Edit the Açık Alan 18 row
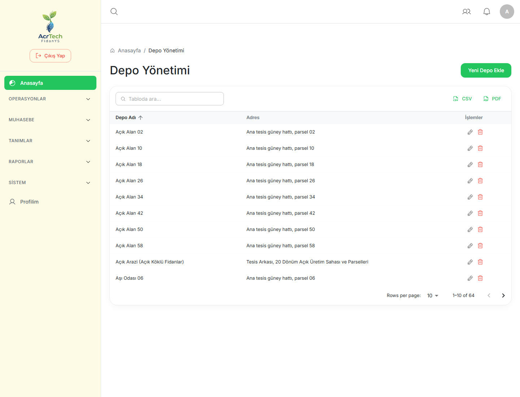520x397 pixels. pos(470,165)
